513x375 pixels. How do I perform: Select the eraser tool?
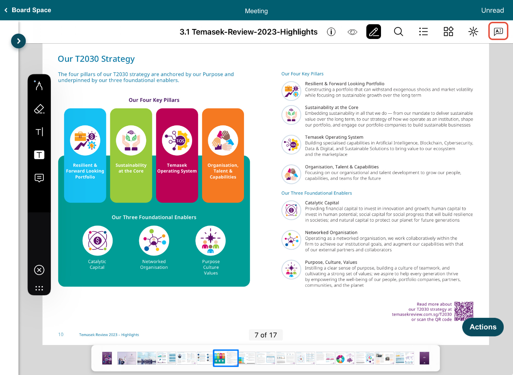coord(39,109)
